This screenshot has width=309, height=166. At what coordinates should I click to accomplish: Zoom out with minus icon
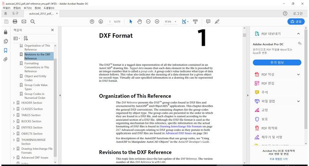[x=148, y=22]
